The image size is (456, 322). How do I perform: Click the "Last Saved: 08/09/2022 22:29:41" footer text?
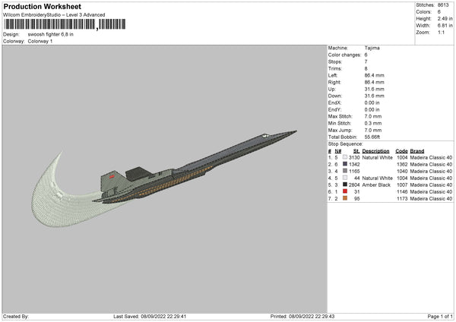(150, 317)
